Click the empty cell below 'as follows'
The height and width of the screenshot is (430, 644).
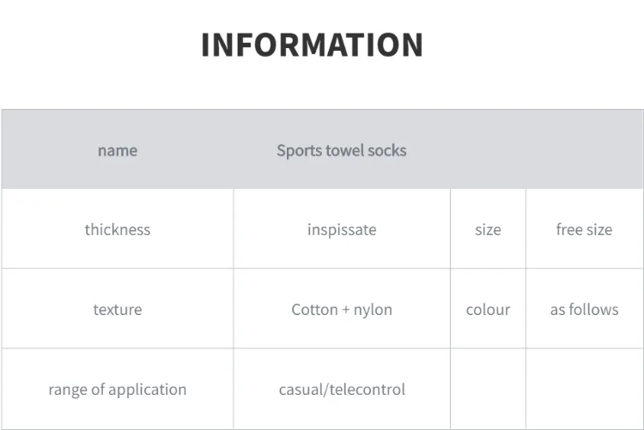(x=585, y=389)
